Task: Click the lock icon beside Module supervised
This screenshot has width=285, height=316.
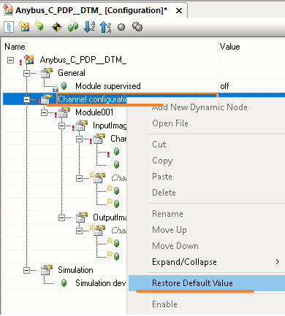Action: click(56, 89)
